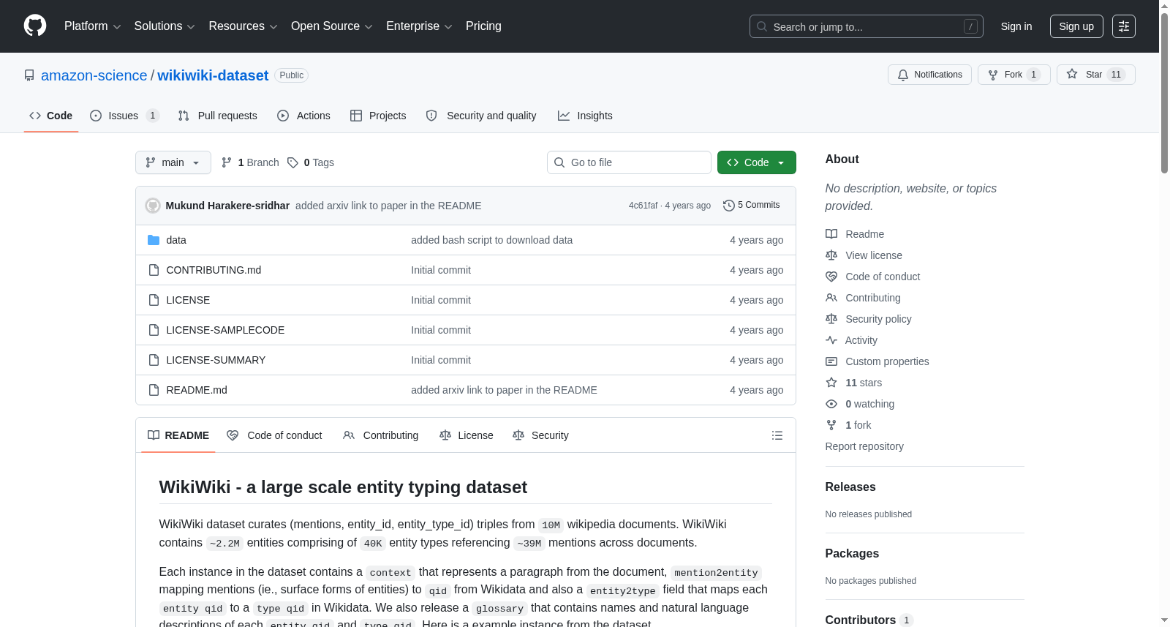
Task: Click the Go to file input
Action: click(x=629, y=162)
